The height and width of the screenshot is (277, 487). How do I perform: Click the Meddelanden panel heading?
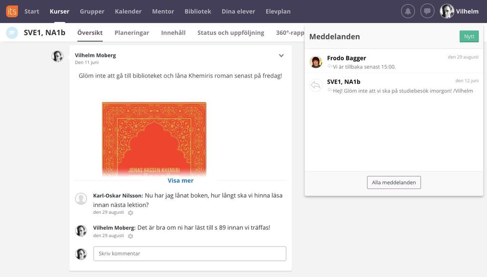[x=335, y=37]
